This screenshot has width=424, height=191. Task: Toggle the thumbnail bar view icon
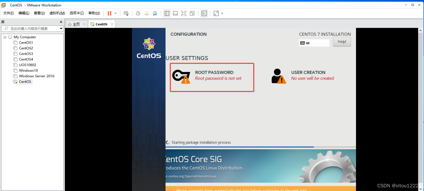pyautogui.click(x=175, y=13)
